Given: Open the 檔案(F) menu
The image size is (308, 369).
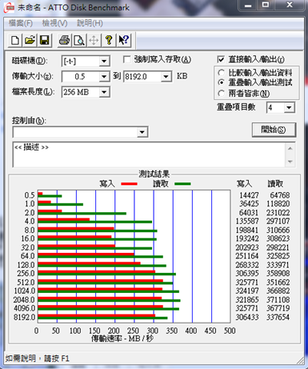Looking at the screenshot, I should [x=21, y=23].
